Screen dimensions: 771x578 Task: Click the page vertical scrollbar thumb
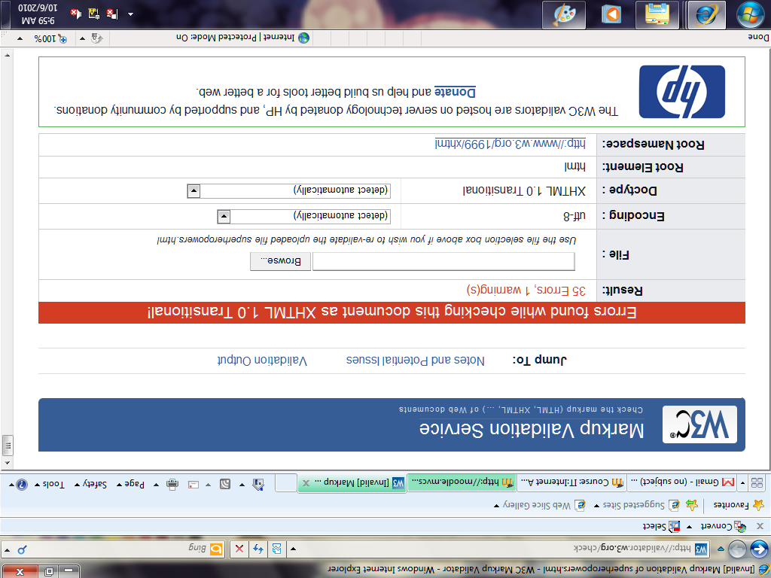(x=8, y=445)
